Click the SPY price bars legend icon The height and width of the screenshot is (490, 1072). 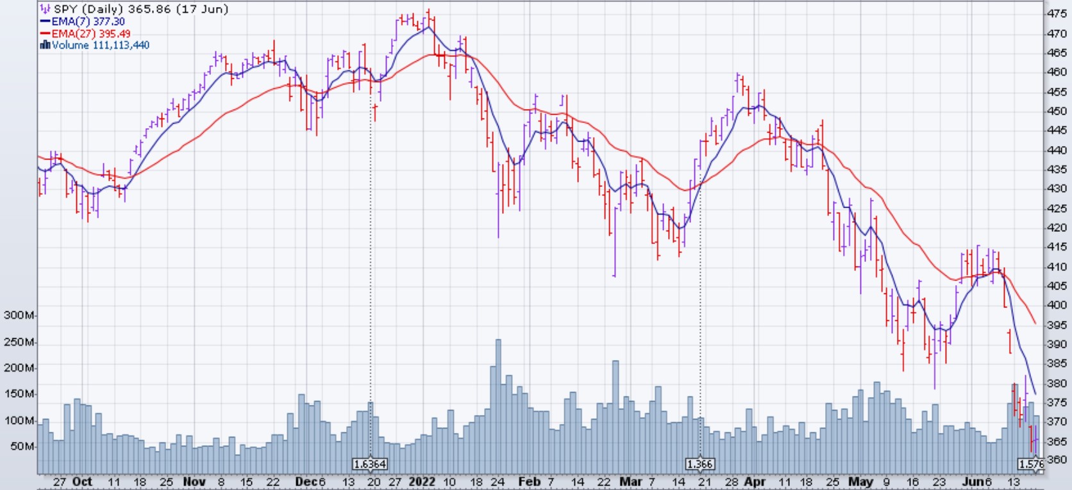(45, 9)
